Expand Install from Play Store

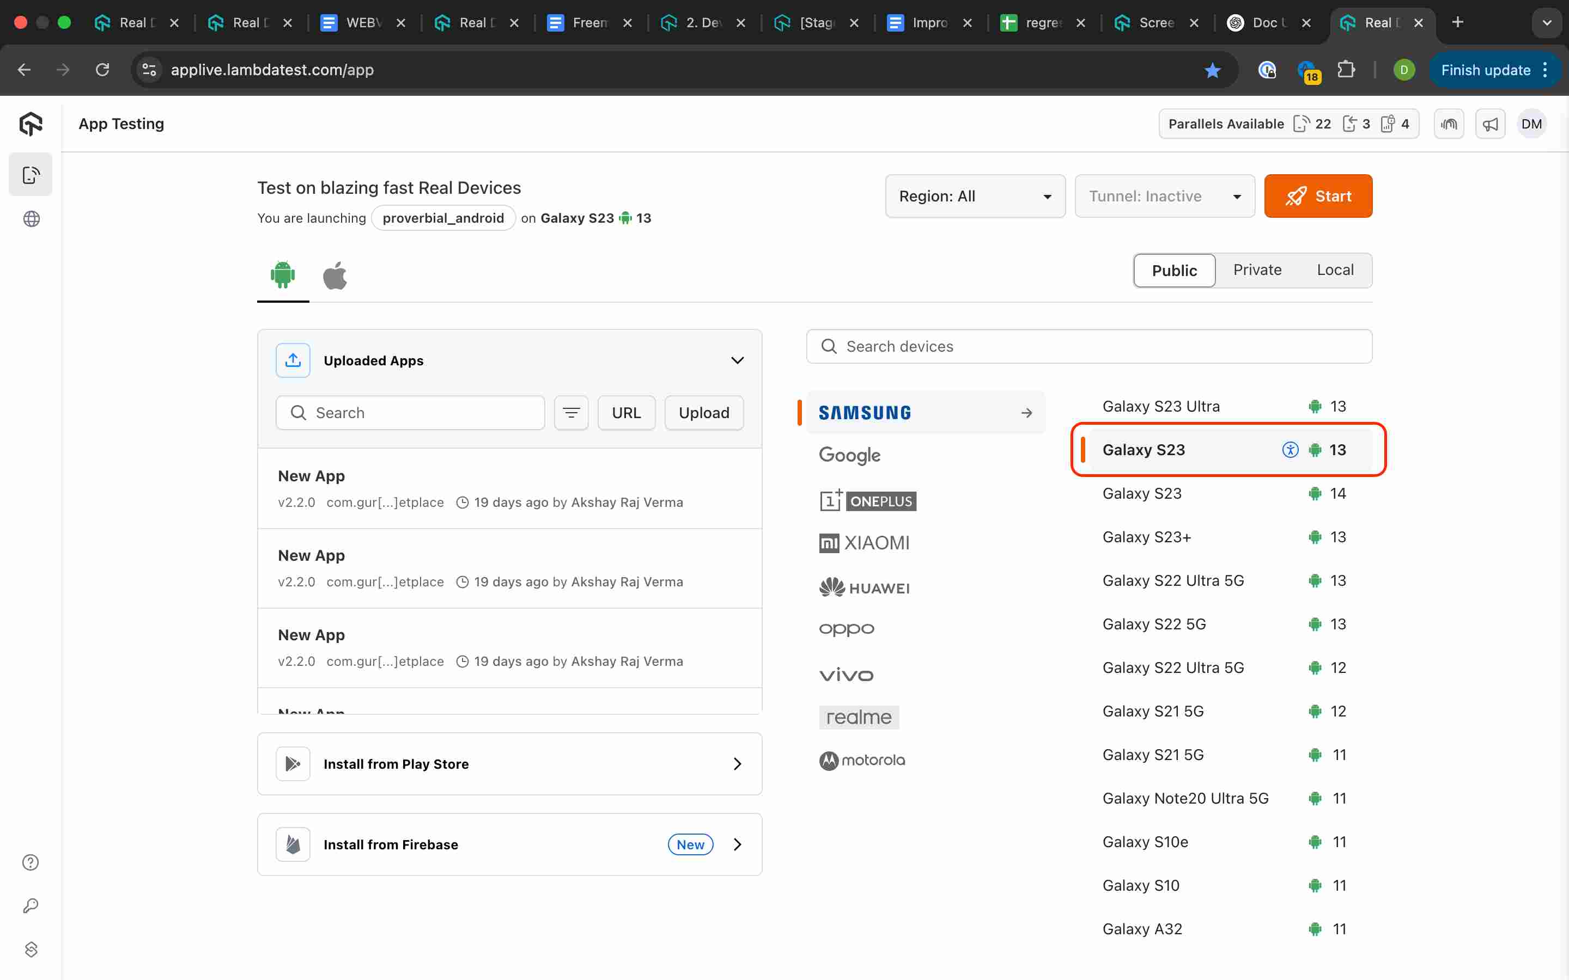coord(509,763)
